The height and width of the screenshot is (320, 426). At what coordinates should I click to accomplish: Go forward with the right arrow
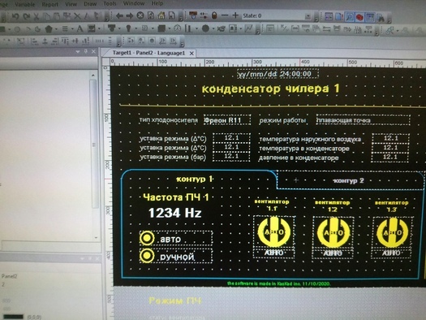click(x=130, y=15)
